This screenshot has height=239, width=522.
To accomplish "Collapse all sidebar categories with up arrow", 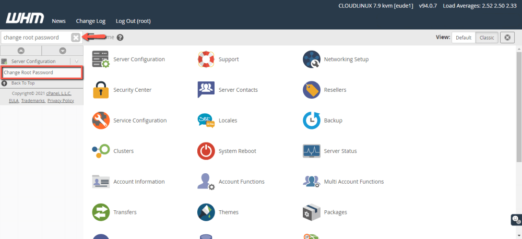I will pyautogui.click(x=21, y=51).
